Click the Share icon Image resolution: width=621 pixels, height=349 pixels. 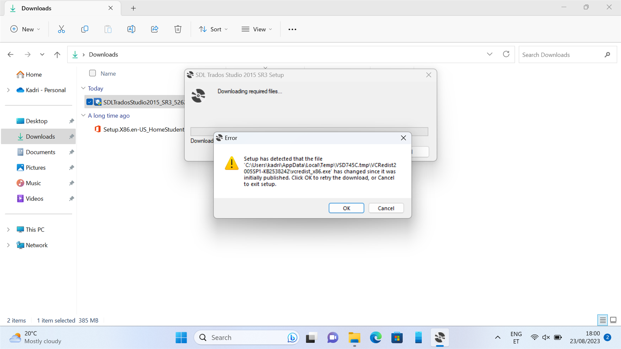pyautogui.click(x=154, y=29)
